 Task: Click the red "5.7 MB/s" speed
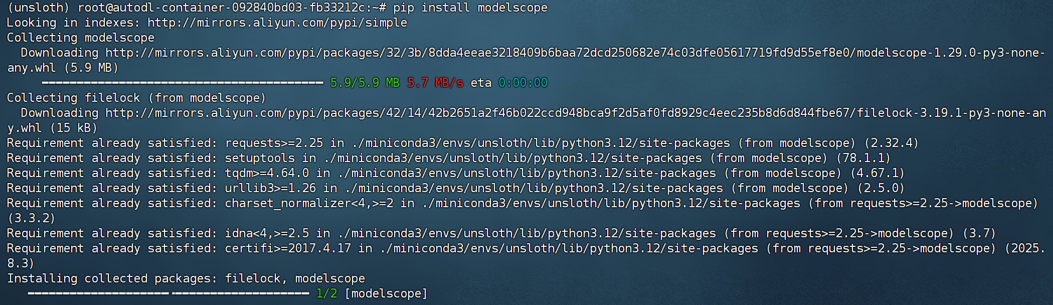tap(435, 83)
